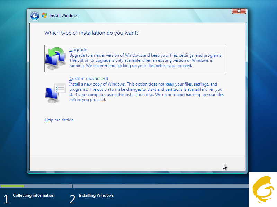Close the Install Windows dialog
This screenshot has width=277, height=207.
pyautogui.click(x=239, y=11)
